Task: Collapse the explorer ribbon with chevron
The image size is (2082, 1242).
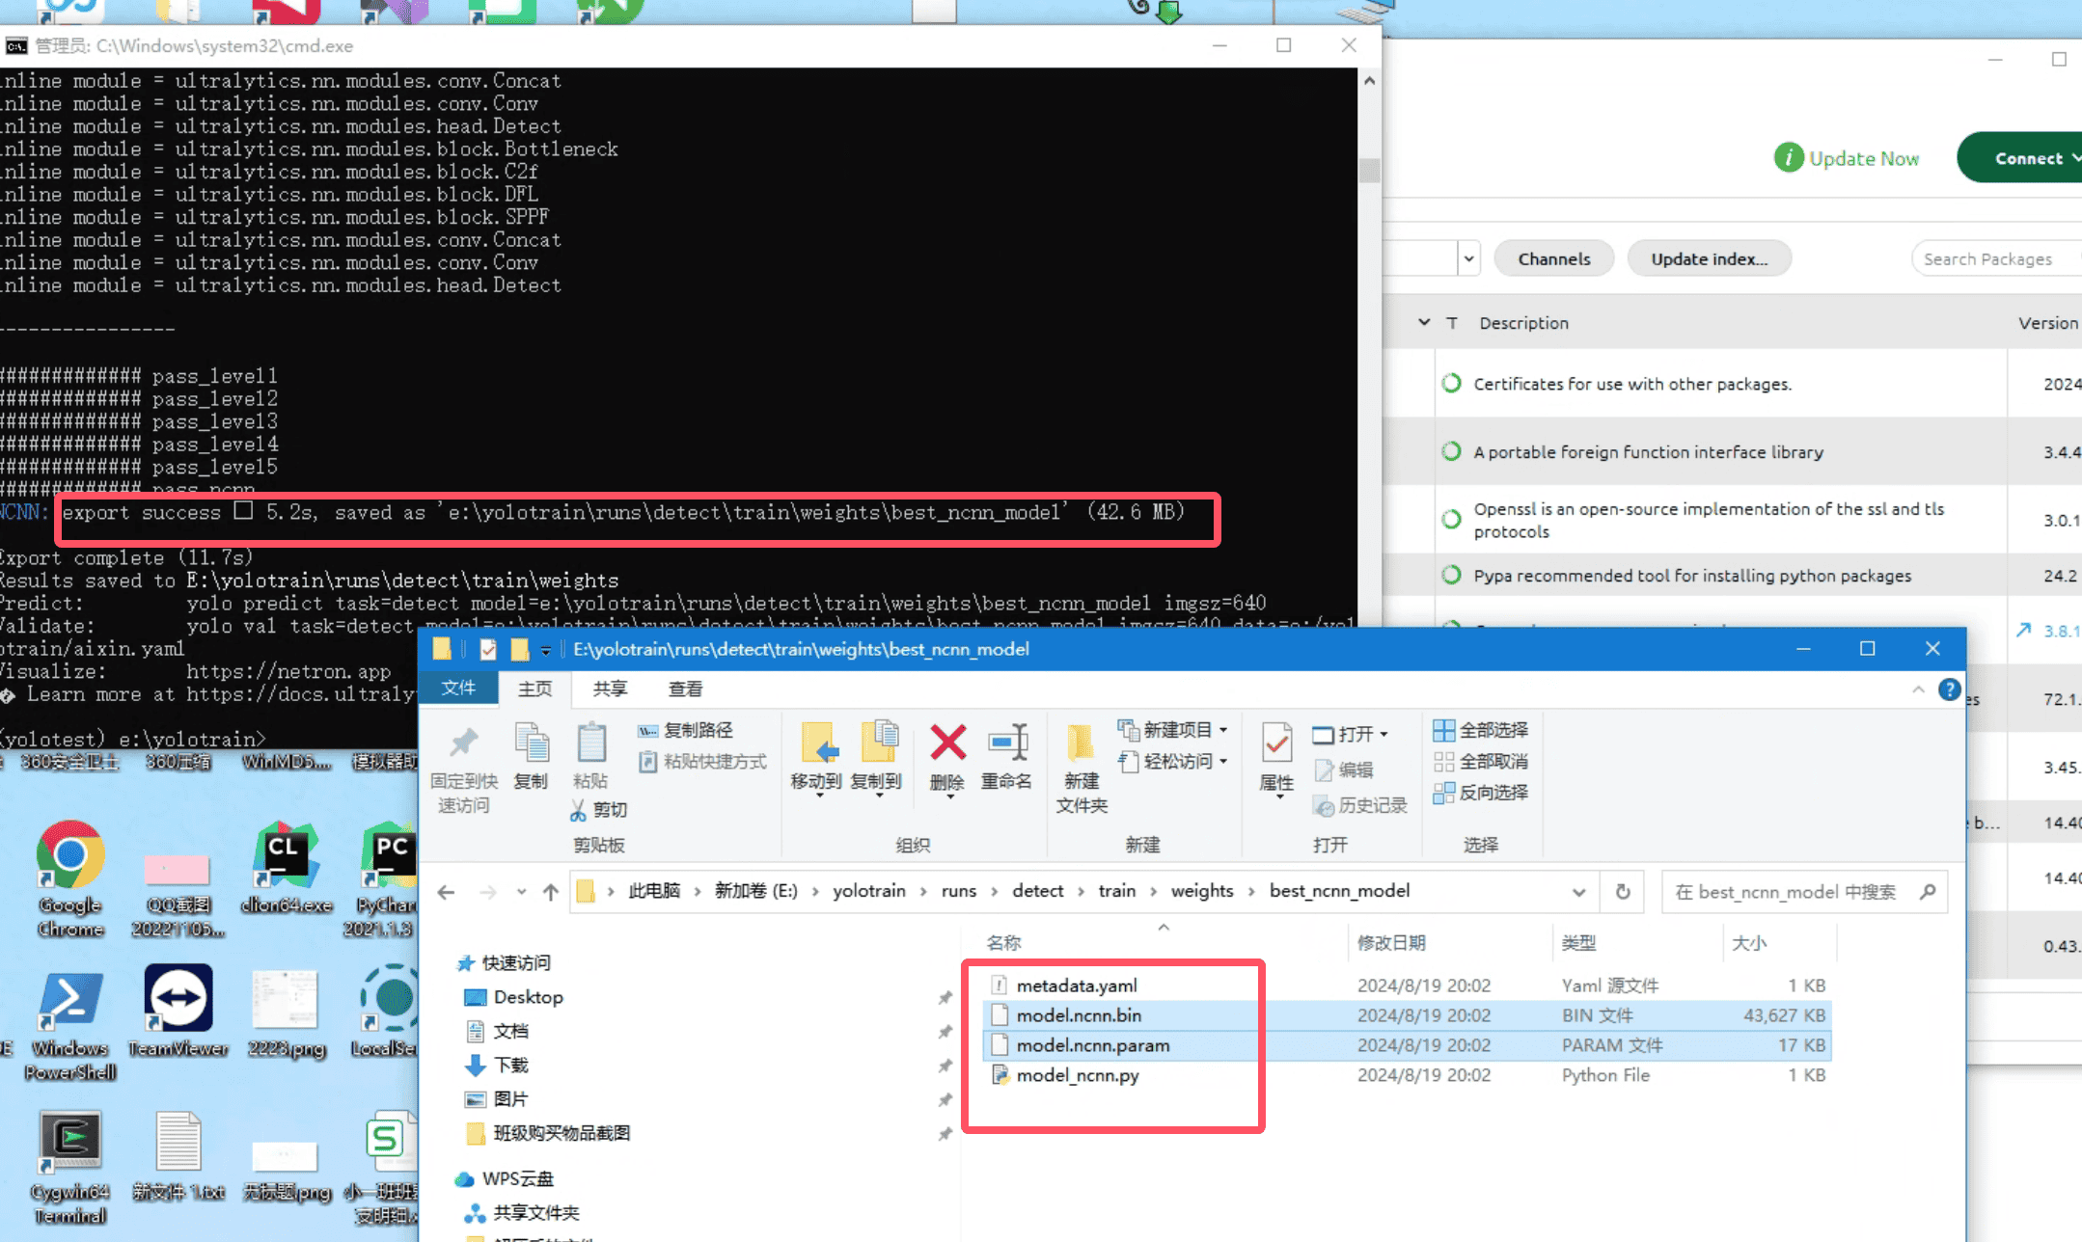Action: [1917, 689]
